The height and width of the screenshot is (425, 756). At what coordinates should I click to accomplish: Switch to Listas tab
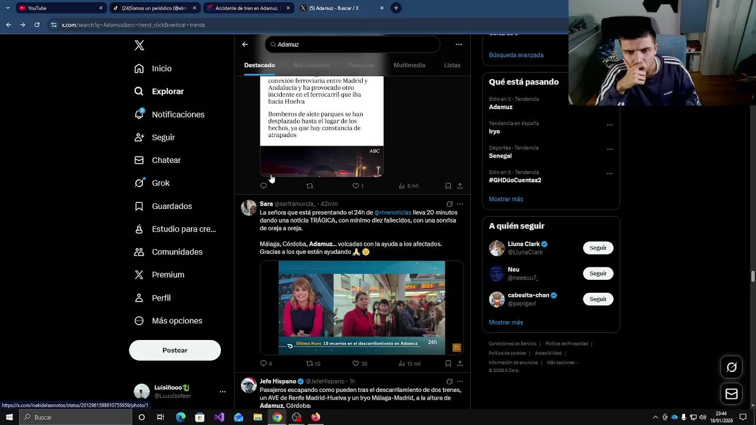point(452,65)
